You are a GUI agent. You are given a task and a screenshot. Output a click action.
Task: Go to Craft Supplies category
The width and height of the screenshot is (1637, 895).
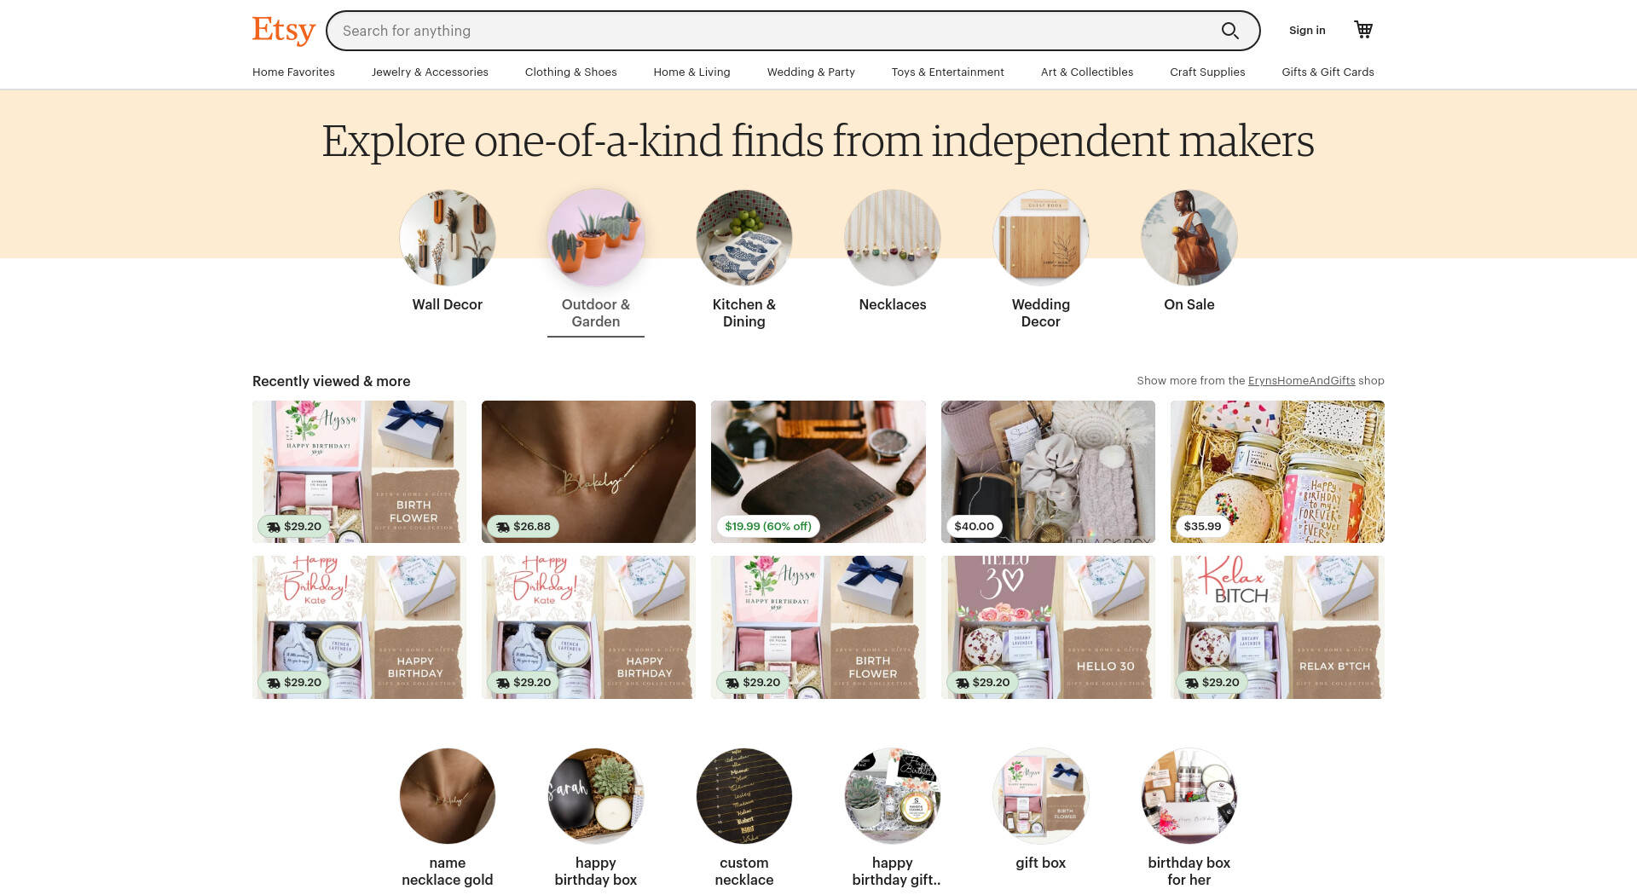click(1207, 72)
